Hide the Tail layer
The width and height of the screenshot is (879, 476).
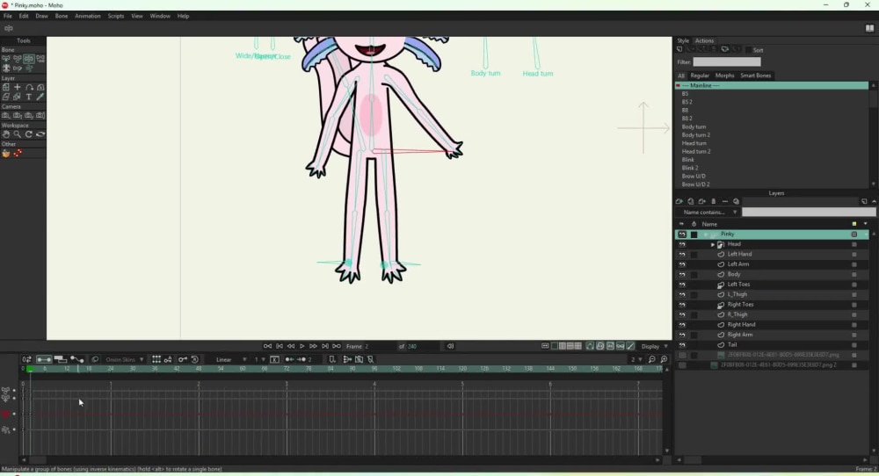coord(682,345)
